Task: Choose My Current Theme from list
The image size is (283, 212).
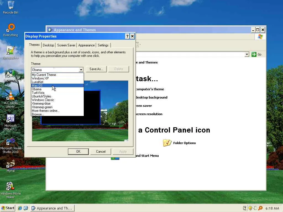Action: 57,75
